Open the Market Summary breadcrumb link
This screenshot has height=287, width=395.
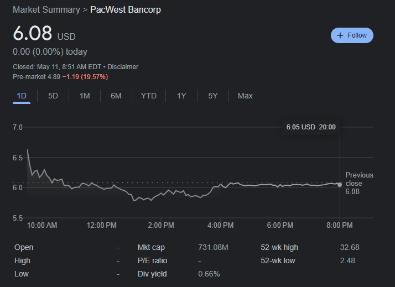46,10
